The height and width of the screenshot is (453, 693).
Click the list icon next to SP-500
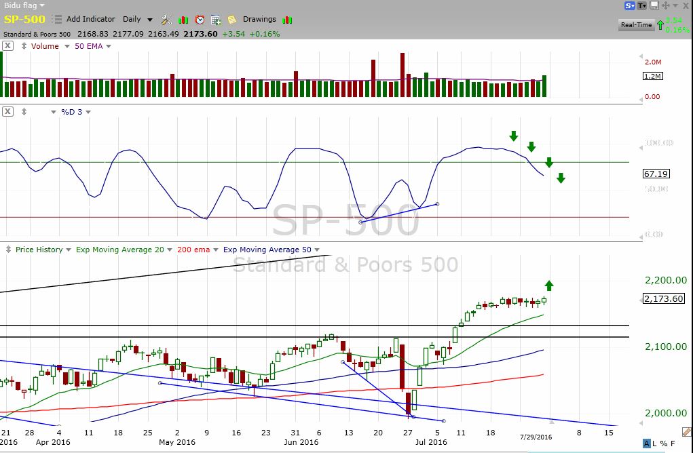pyautogui.click(x=56, y=20)
